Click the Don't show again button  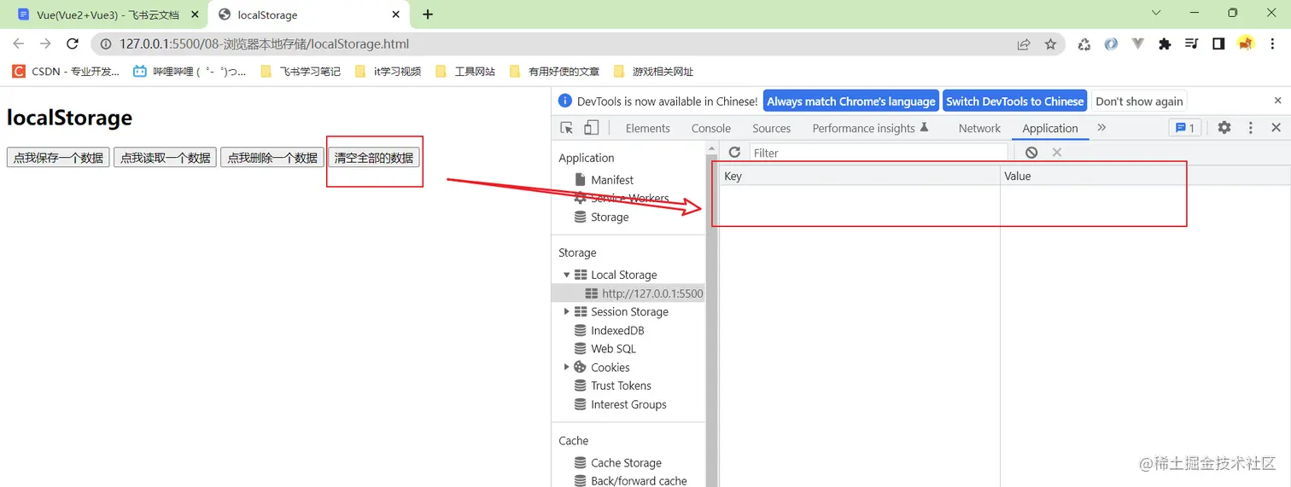tap(1139, 101)
